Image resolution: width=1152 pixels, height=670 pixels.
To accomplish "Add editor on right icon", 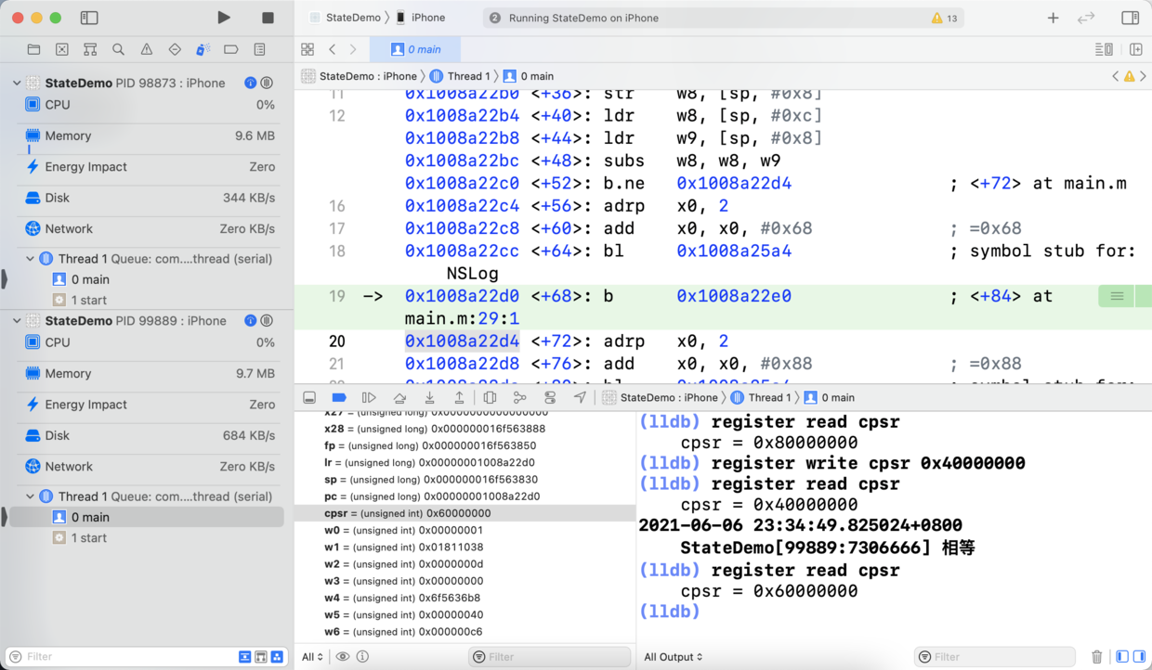I will click(x=1135, y=49).
